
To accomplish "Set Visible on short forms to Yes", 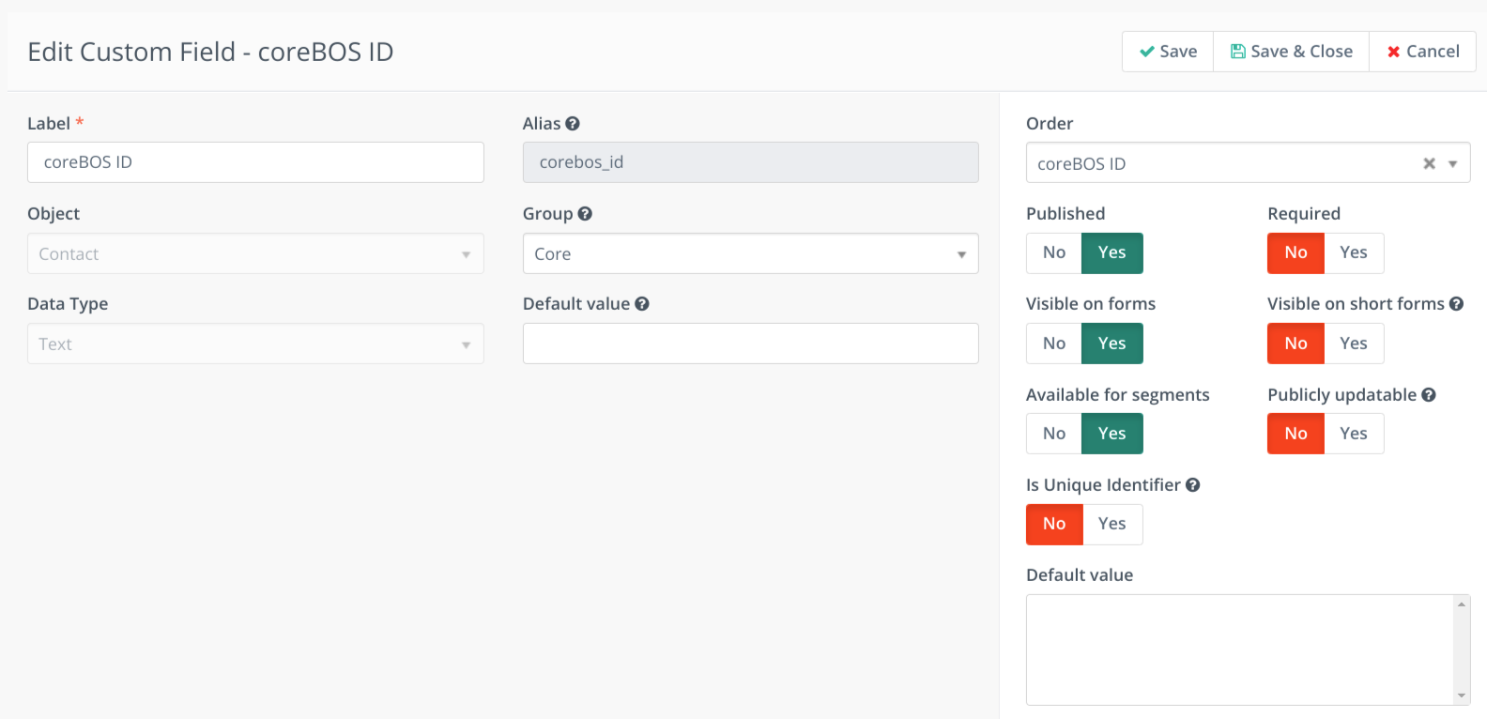I will 1354,344.
